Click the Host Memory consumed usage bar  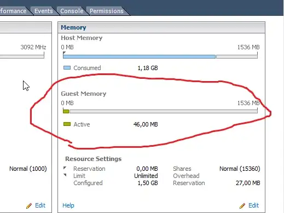pos(139,56)
